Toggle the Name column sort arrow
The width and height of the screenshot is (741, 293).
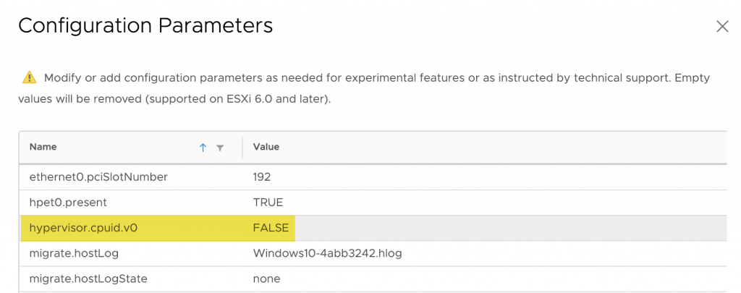coord(203,148)
